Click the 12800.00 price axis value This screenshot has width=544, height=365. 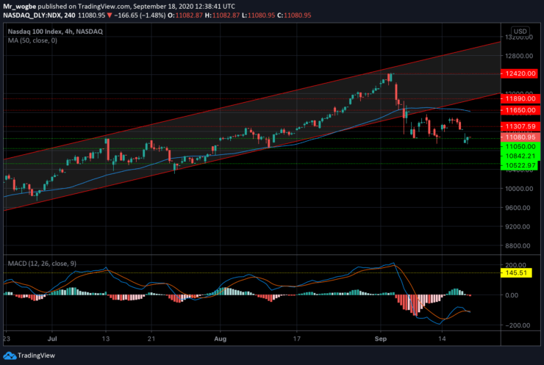tap(519, 56)
